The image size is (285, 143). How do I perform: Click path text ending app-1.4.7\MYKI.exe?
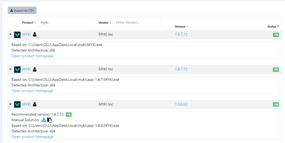point(74,79)
